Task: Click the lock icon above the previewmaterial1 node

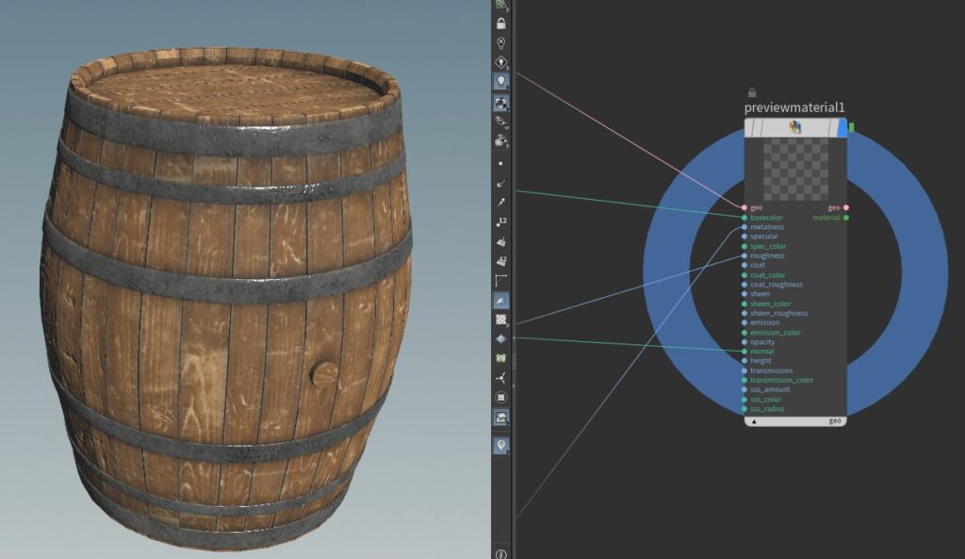Action: (751, 92)
